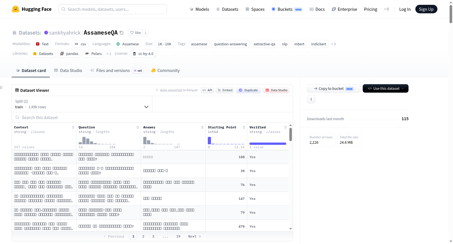Select page 1 in pagination

point(133,236)
